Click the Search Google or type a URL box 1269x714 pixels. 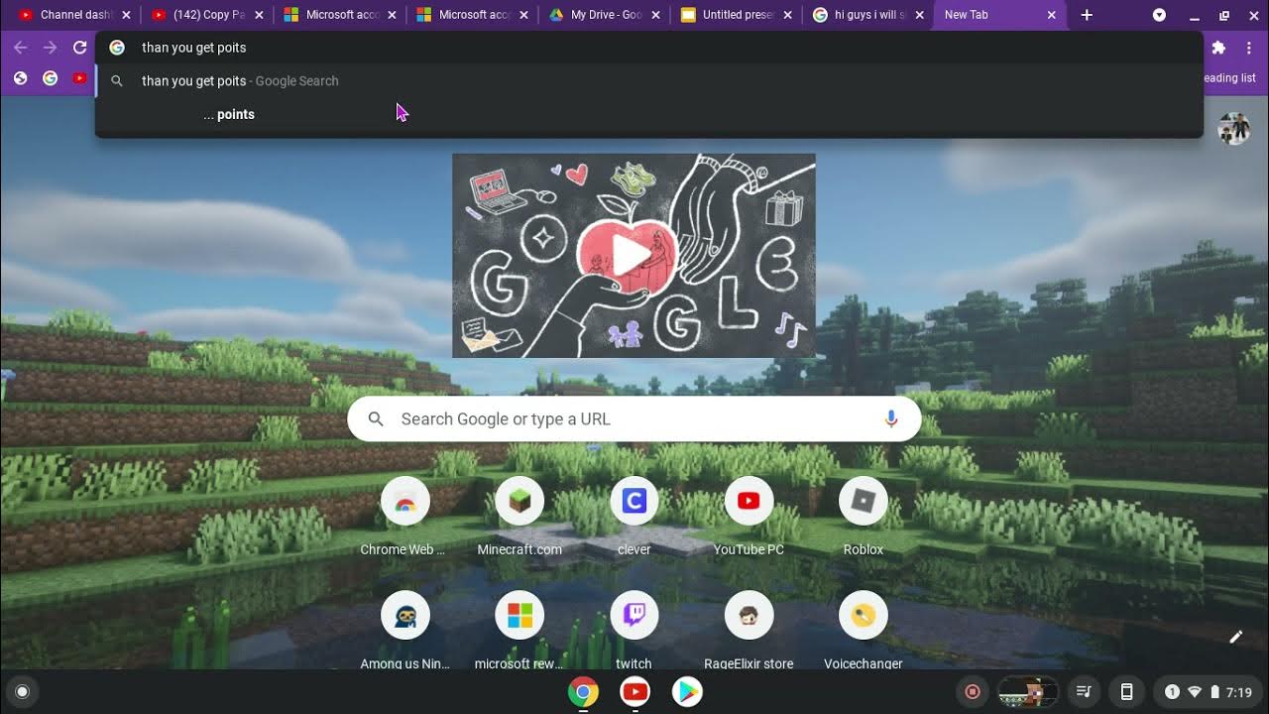click(634, 418)
